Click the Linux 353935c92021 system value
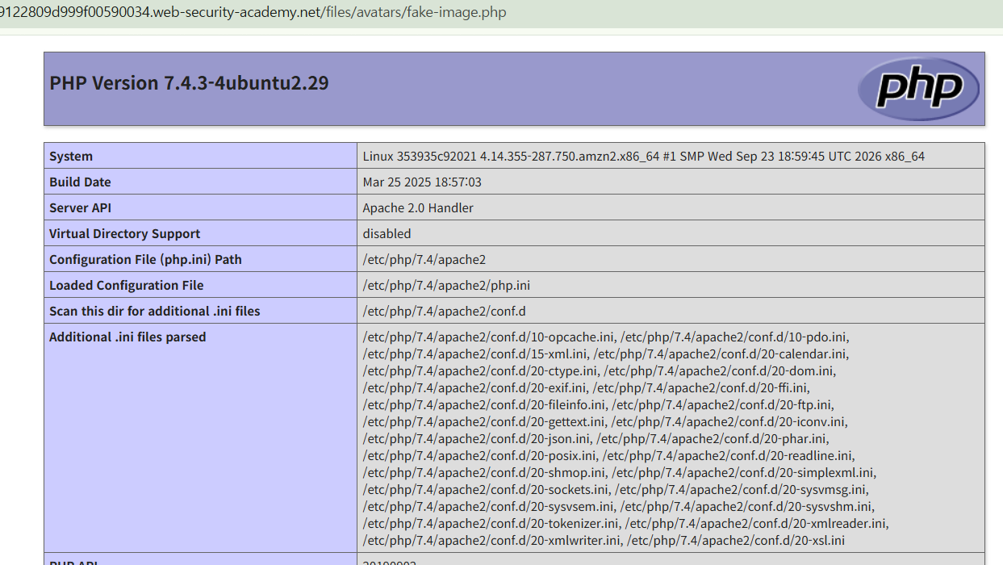The image size is (1003, 565). pos(644,156)
